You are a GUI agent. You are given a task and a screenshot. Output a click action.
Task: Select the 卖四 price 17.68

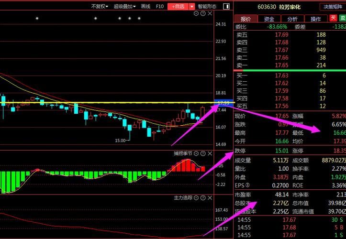tap(281, 43)
